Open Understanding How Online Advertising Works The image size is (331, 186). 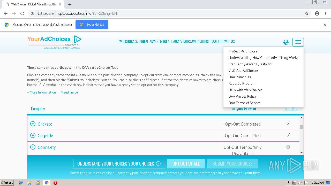pos(264,58)
